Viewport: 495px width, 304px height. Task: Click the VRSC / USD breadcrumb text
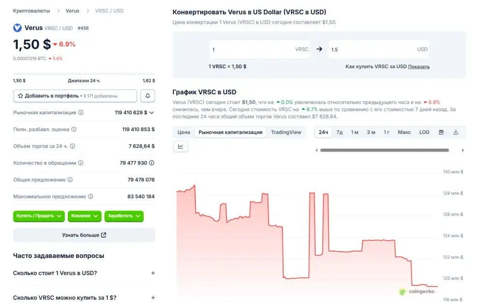[x=109, y=11]
